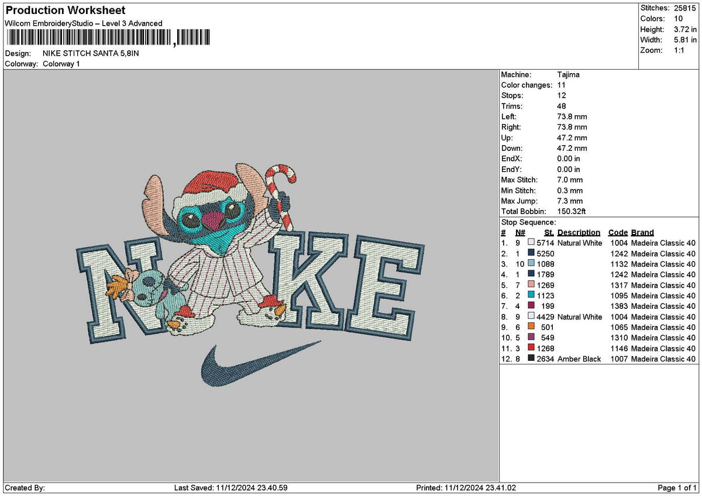Click the Machine value "Tajima"
Screen dimensions: 702x496
(569, 75)
